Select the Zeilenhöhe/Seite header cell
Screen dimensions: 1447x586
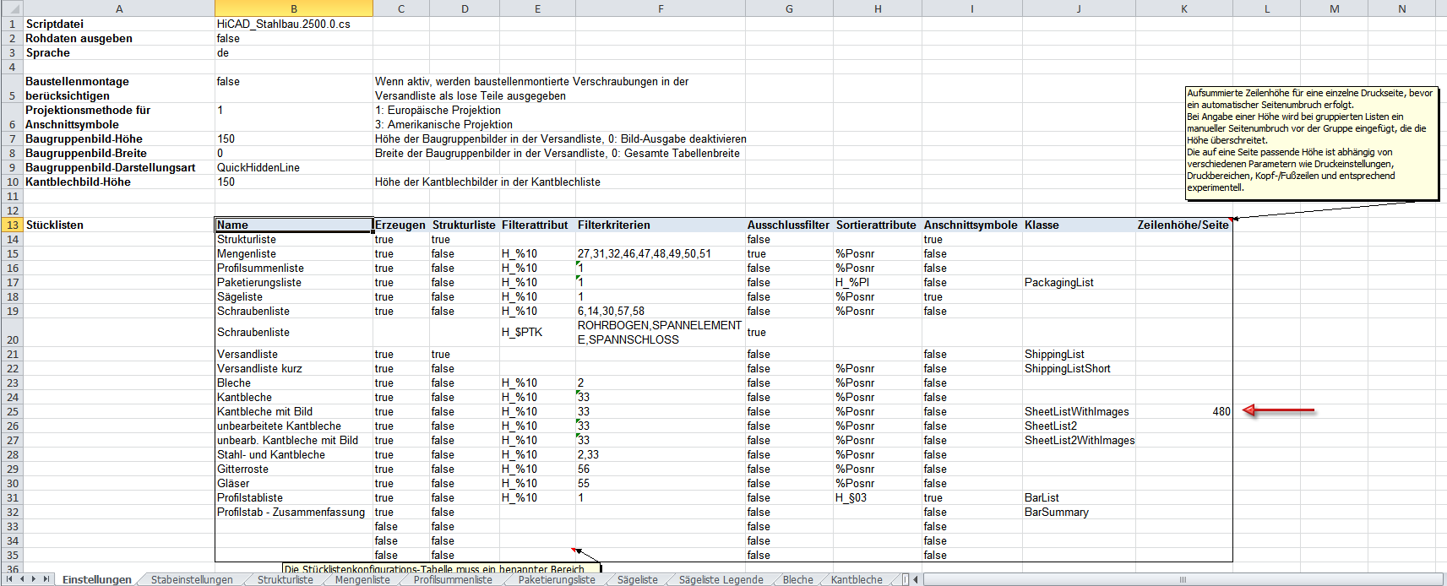(1183, 225)
